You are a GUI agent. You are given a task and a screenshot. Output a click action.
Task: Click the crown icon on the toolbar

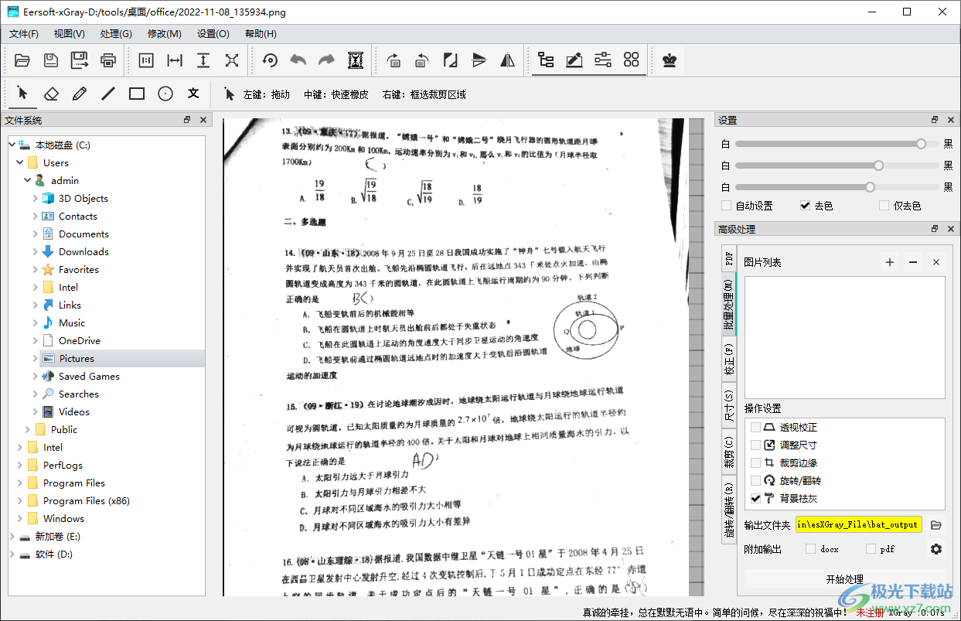668,60
